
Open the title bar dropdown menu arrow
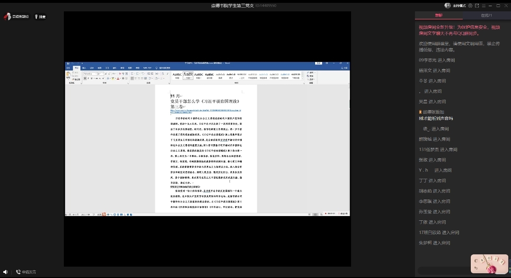tap(484, 6)
